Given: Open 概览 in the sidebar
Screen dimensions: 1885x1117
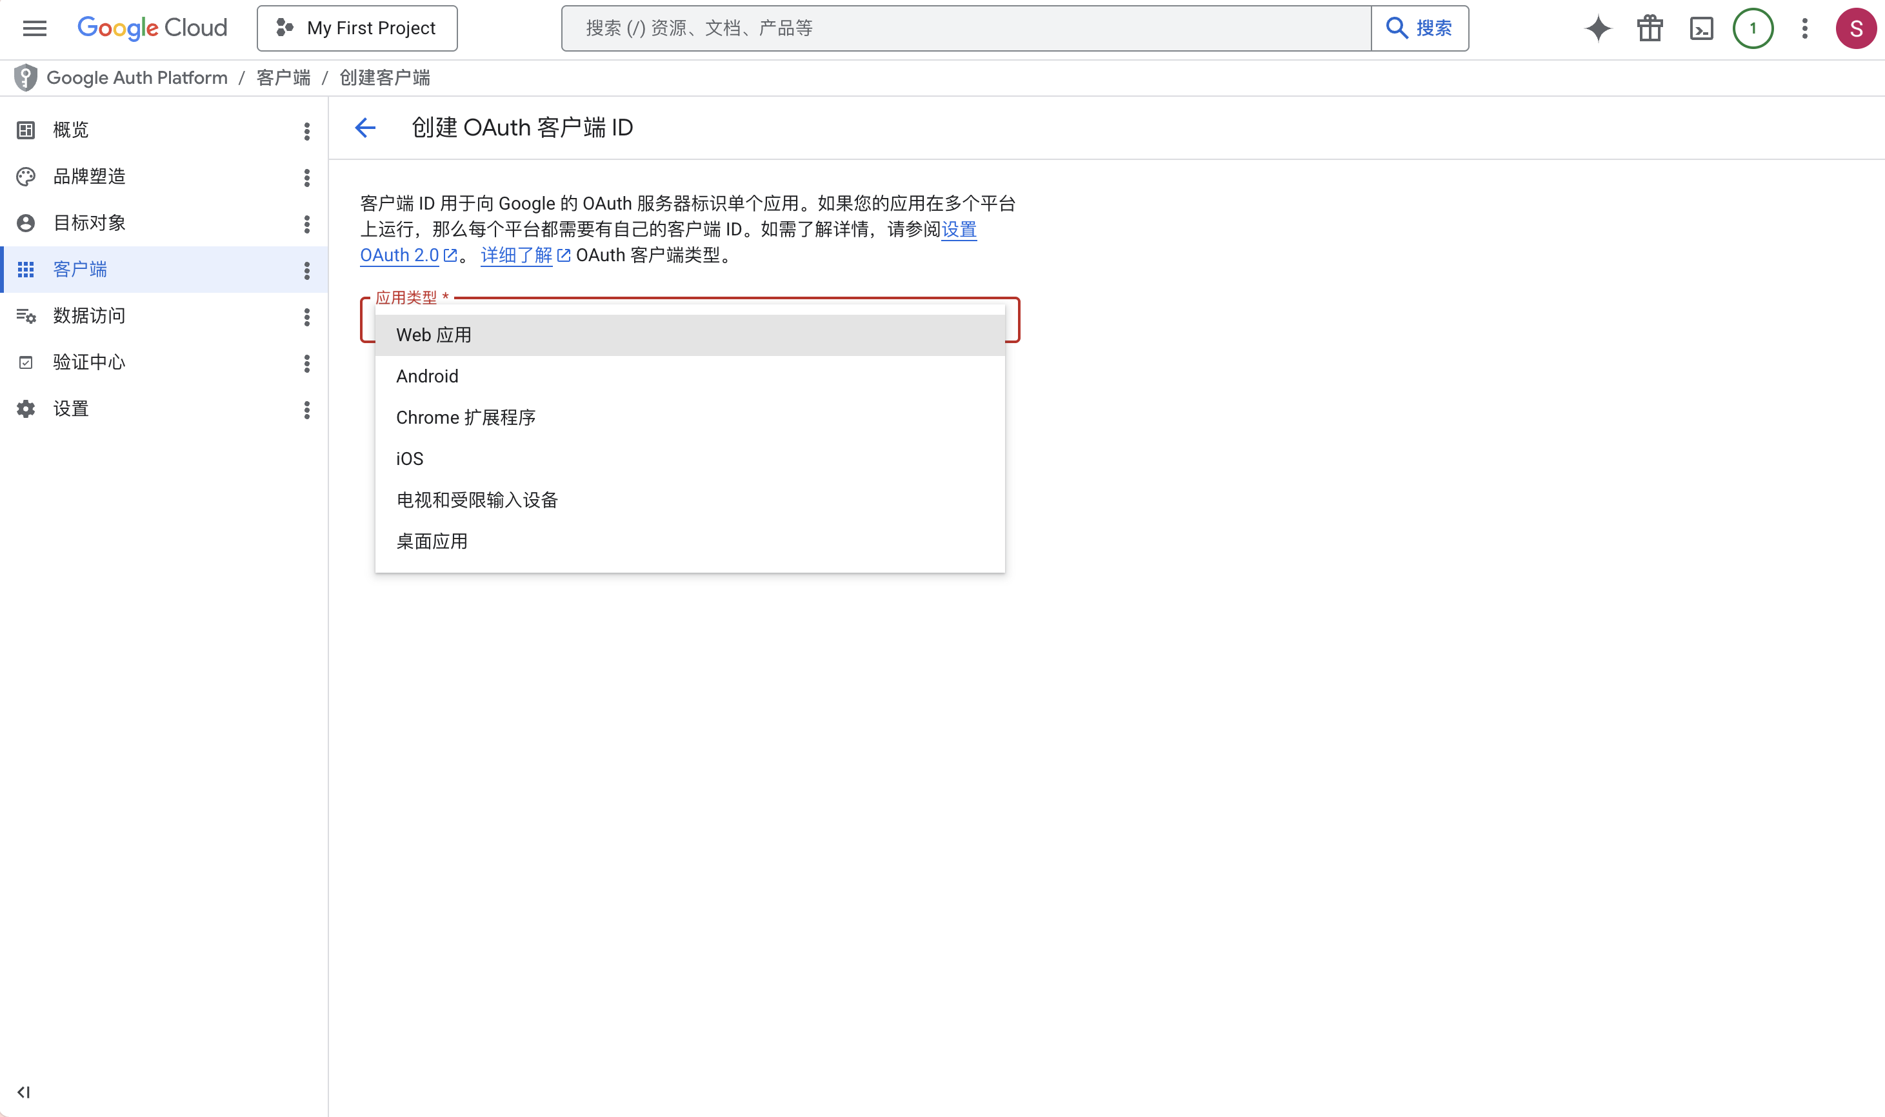Looking at the screenshot, I should 164,130.
